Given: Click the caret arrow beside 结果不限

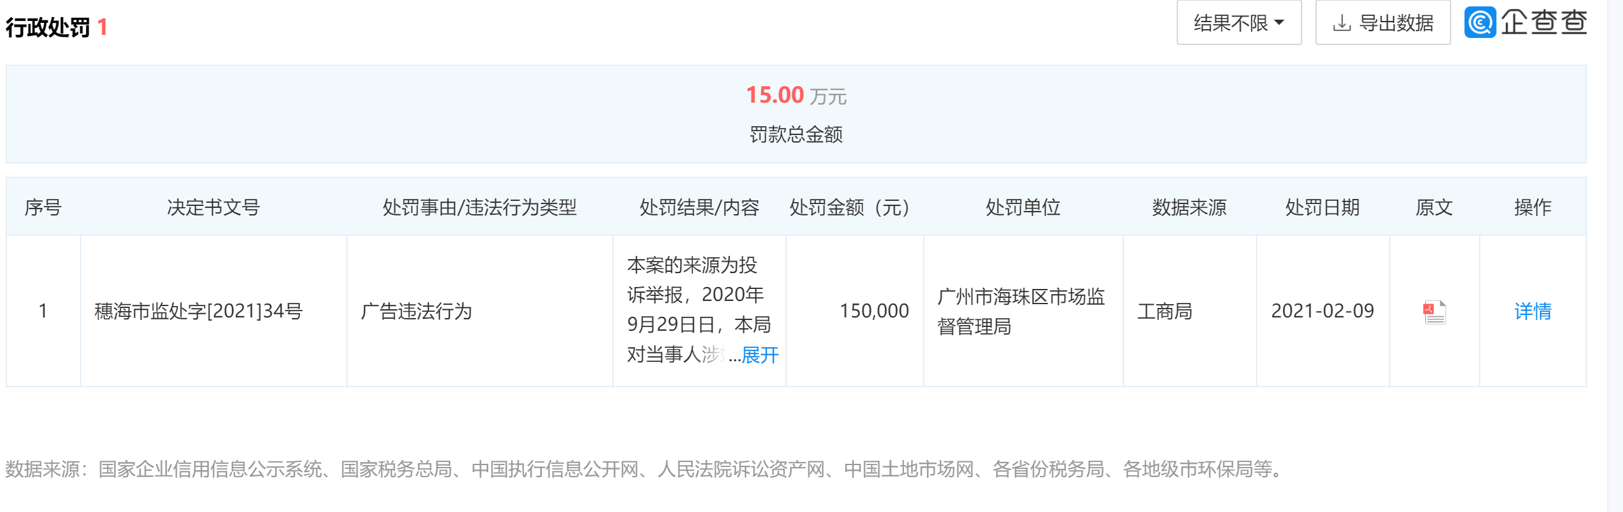Looking at the screenshot, I should (1279, 23).
